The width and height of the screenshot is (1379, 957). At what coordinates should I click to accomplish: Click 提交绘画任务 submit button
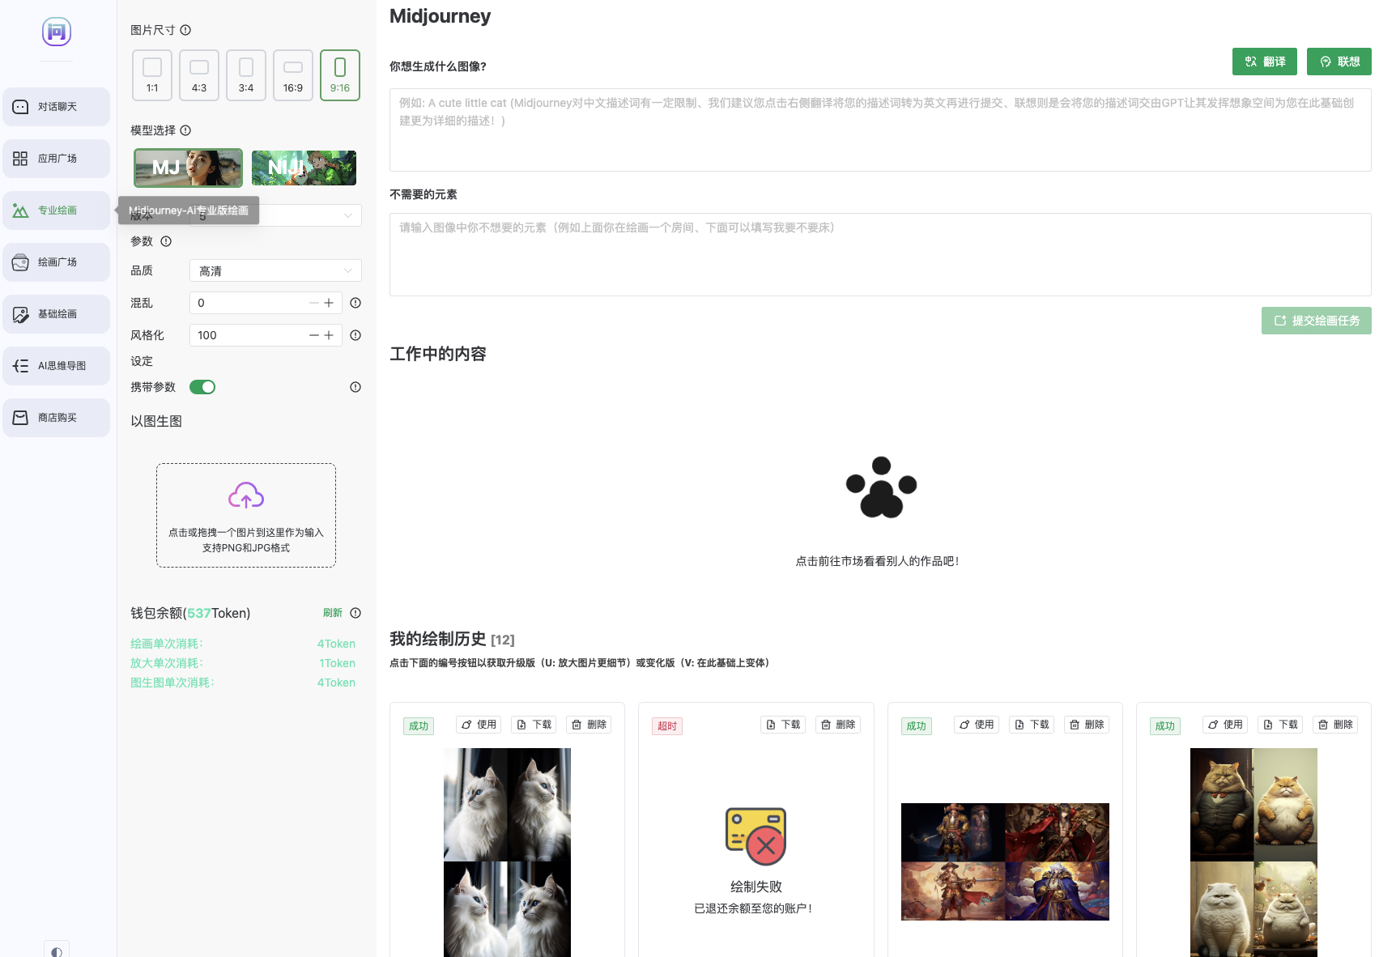1317,321
